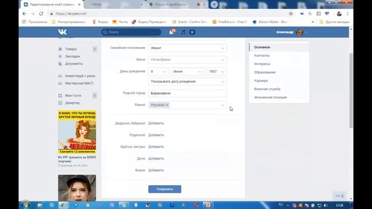
Task: Open the Александр profile menu
Action: 292,32
